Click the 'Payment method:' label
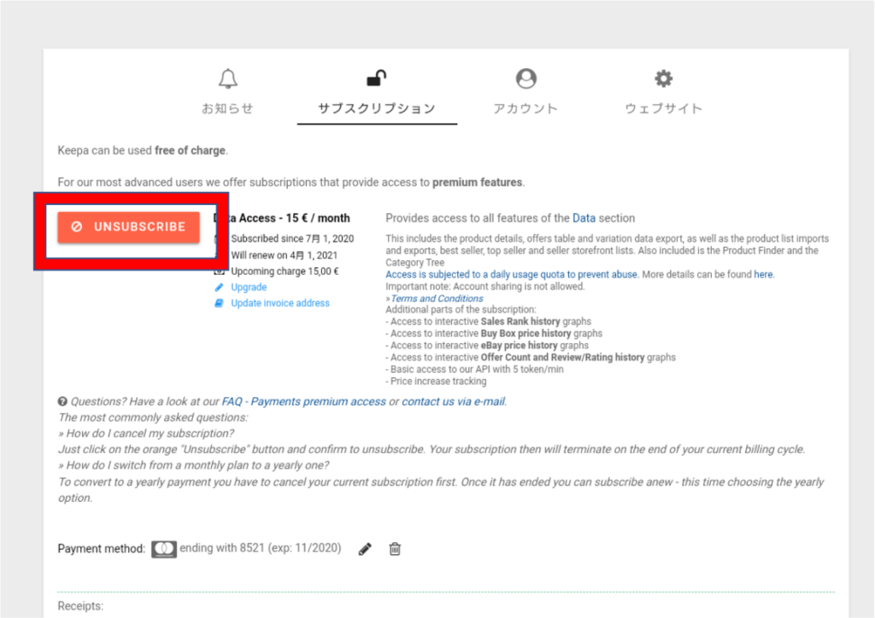This screenshot has height=618, width=875. [x=101, y=549]
